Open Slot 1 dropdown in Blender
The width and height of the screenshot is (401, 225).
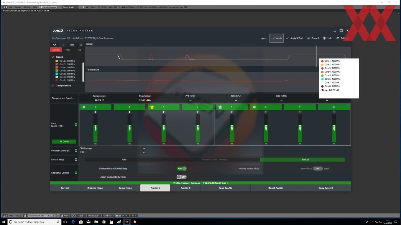pos(82,216)
